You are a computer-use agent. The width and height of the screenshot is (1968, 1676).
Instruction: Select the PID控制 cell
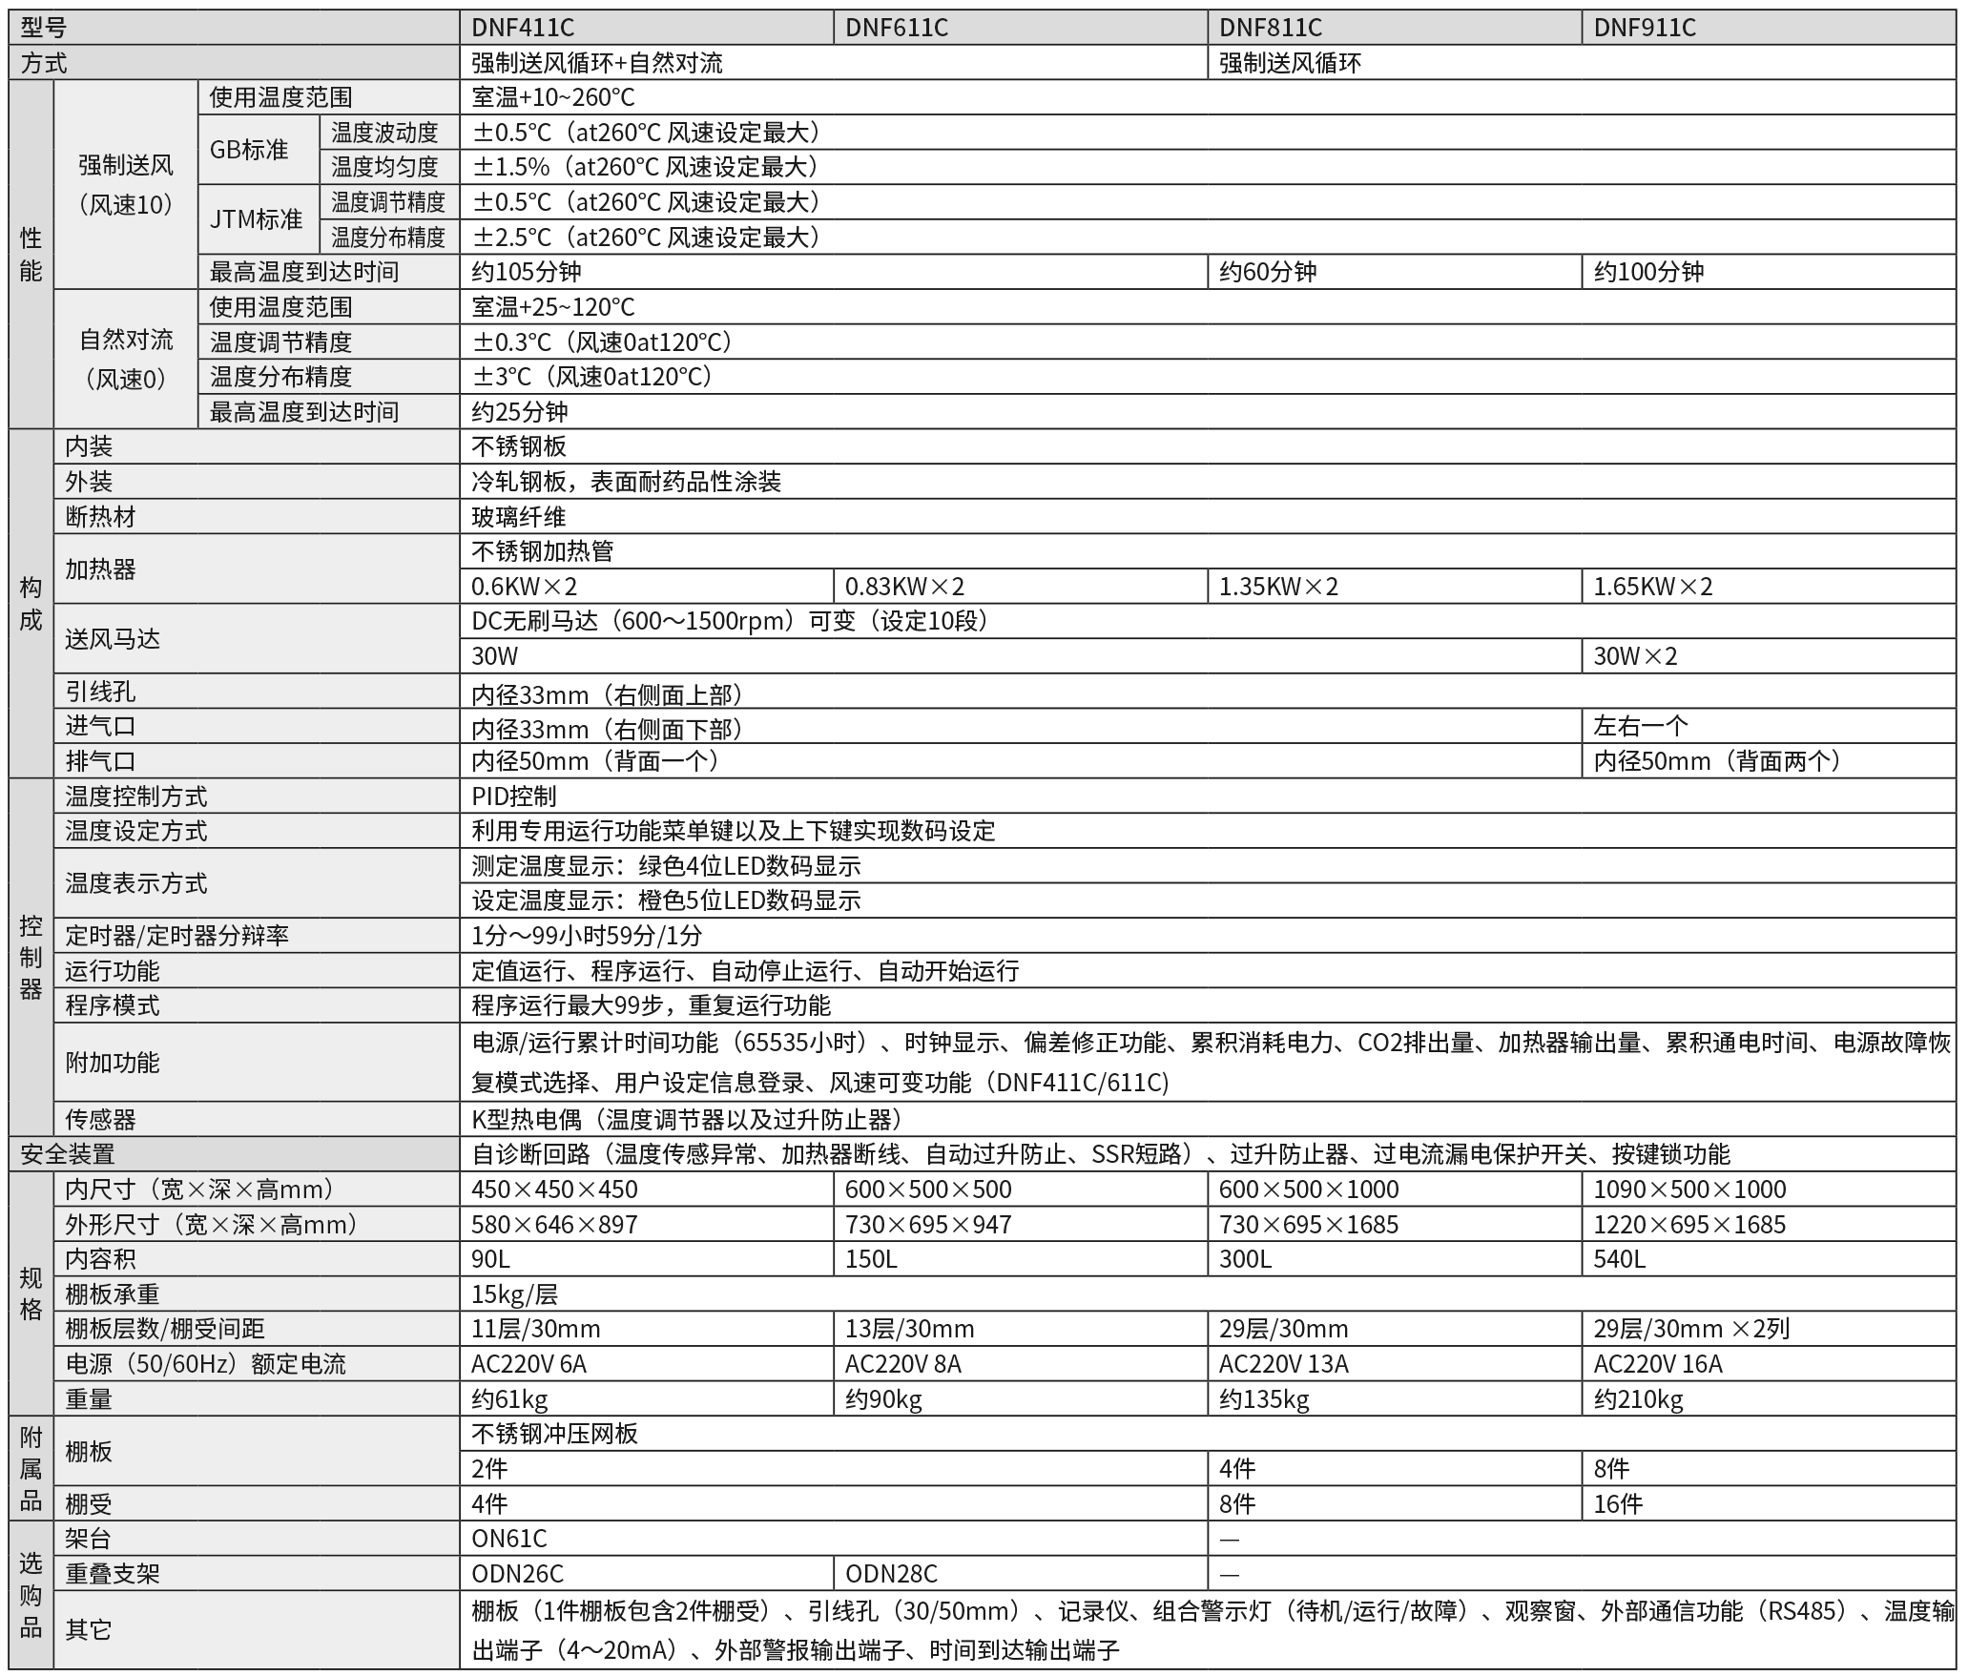(x=1208, y=796)
